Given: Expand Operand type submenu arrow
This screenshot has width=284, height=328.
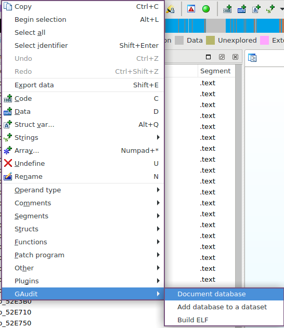Looking at the screenshot, I should (158, 190).
